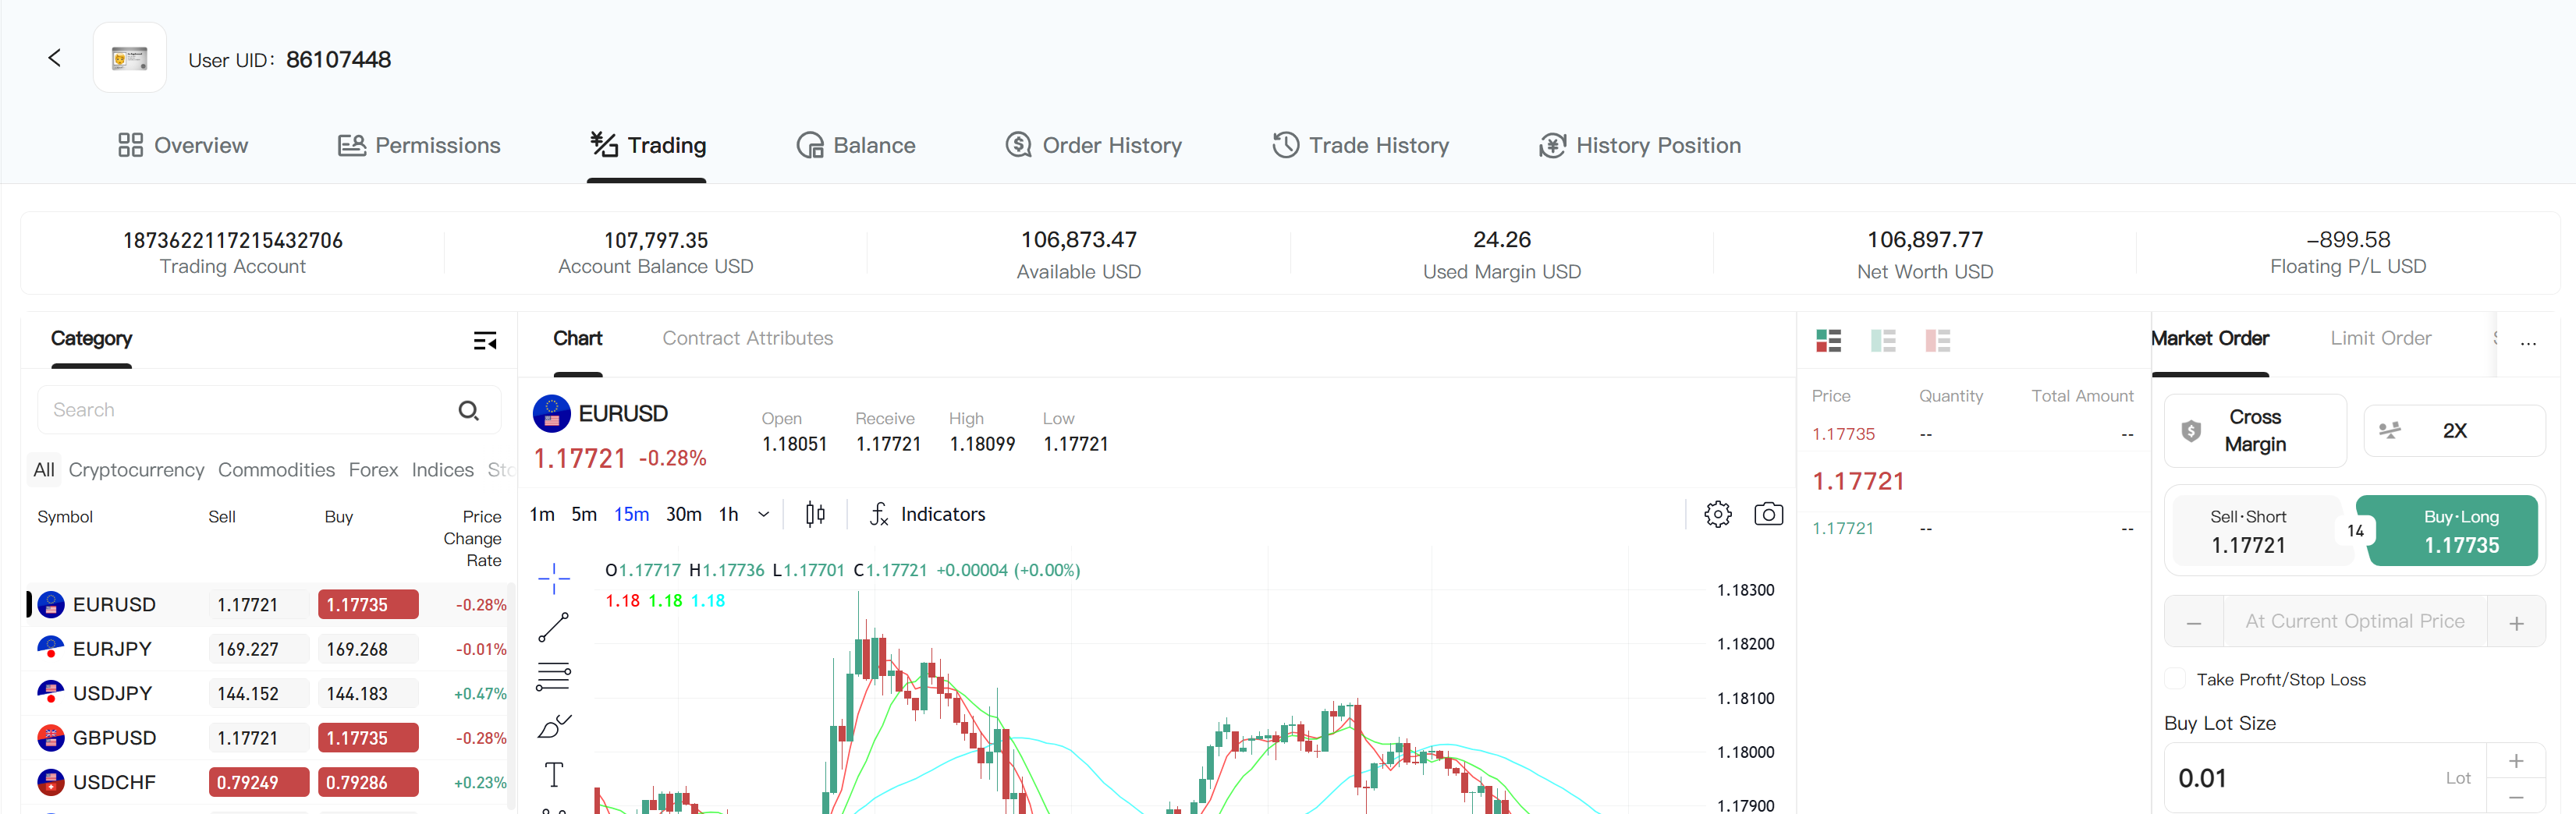The height and width of the screenshot is (814, 2576).
Task: Click the search magnifier icon
Action: click(469, 410)
